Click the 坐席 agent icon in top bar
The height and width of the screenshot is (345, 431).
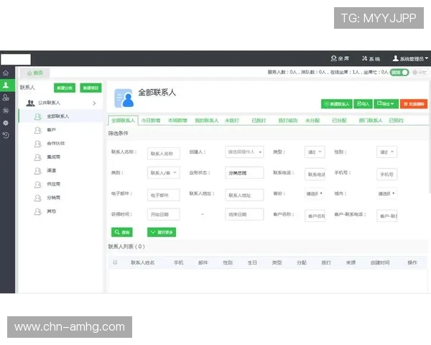(x=334, y=58)
